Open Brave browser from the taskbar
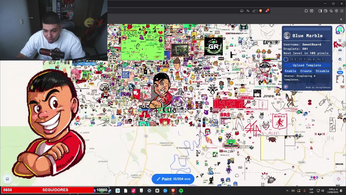The height and width of the screenshot is (195, 346). (x=173, y=191)
